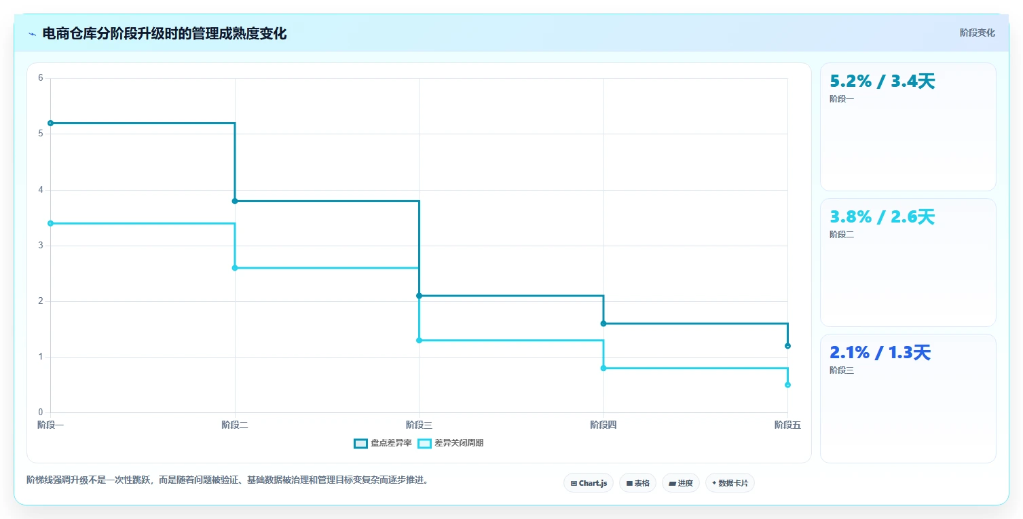Click the 差异关闭周期 legend label
Image resolution: width=1023 pixels, height=519 pixels.
(x=459, y=444)
